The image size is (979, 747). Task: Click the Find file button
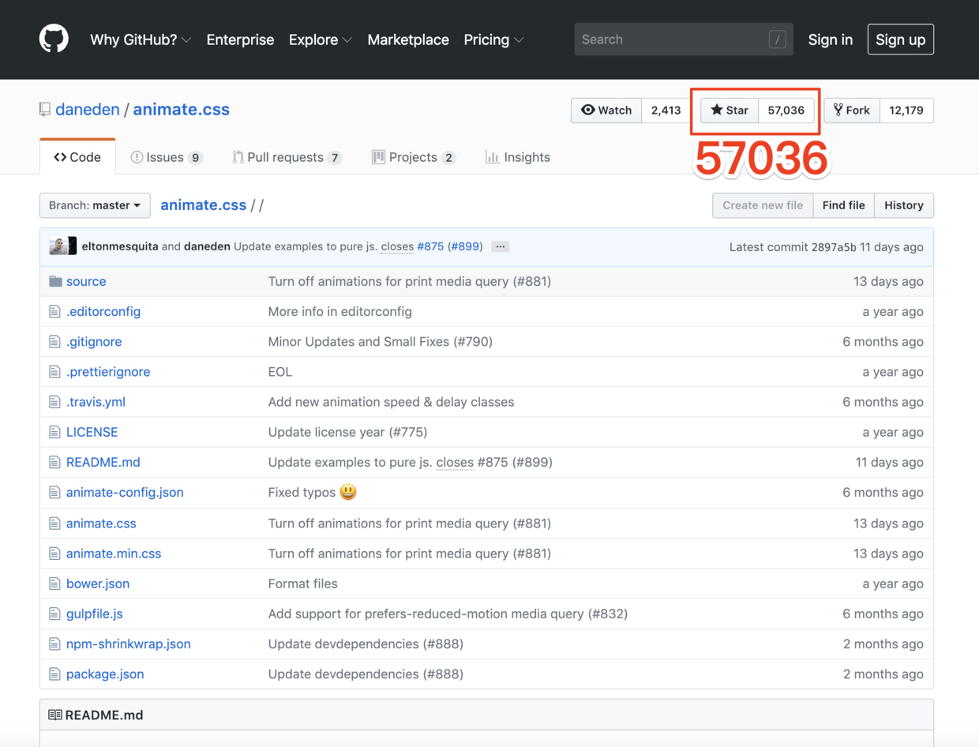pos(844,205)
